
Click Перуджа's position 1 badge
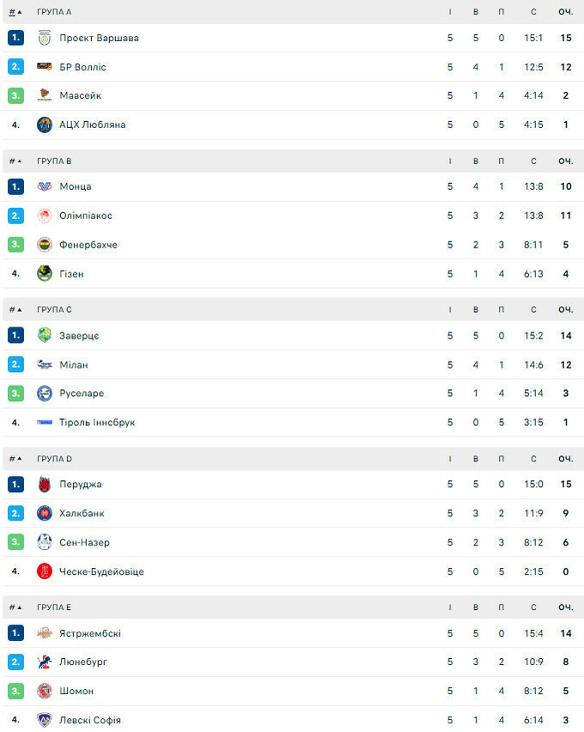point(15,485)
